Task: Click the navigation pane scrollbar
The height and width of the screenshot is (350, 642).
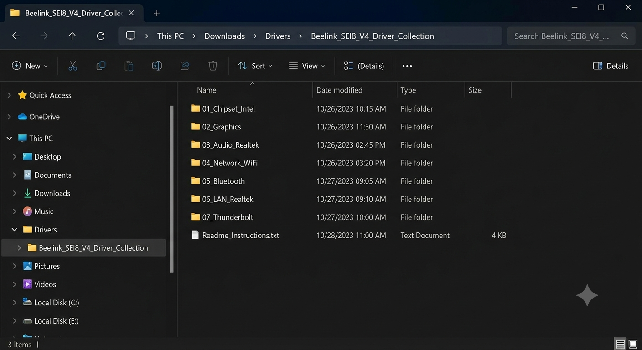Action: coord(171,189)
